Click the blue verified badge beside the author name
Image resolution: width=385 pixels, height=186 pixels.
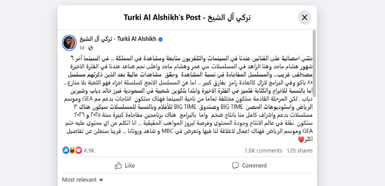160,39
